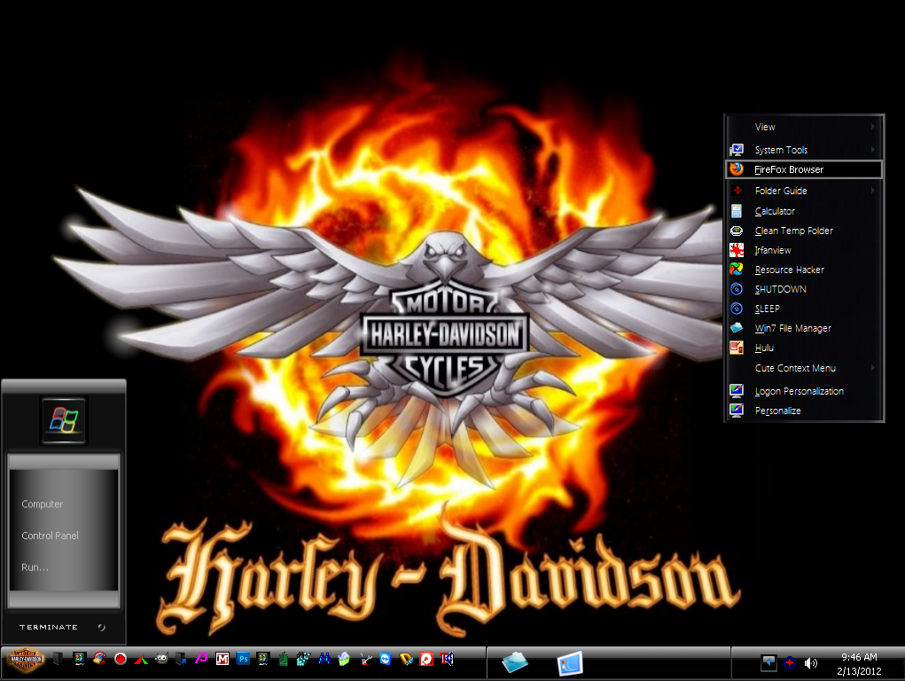Click Run... in the start panel

pyautogui.click(x=35, y=567)
